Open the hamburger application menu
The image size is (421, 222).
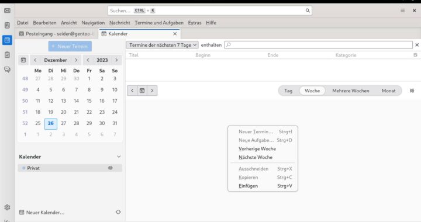pos(402,11)
